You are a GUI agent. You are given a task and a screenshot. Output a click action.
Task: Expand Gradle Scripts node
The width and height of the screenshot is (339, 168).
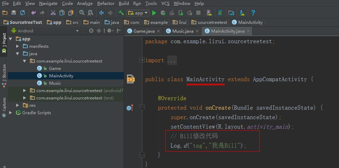pyautogui.click(x=11, y=112)
